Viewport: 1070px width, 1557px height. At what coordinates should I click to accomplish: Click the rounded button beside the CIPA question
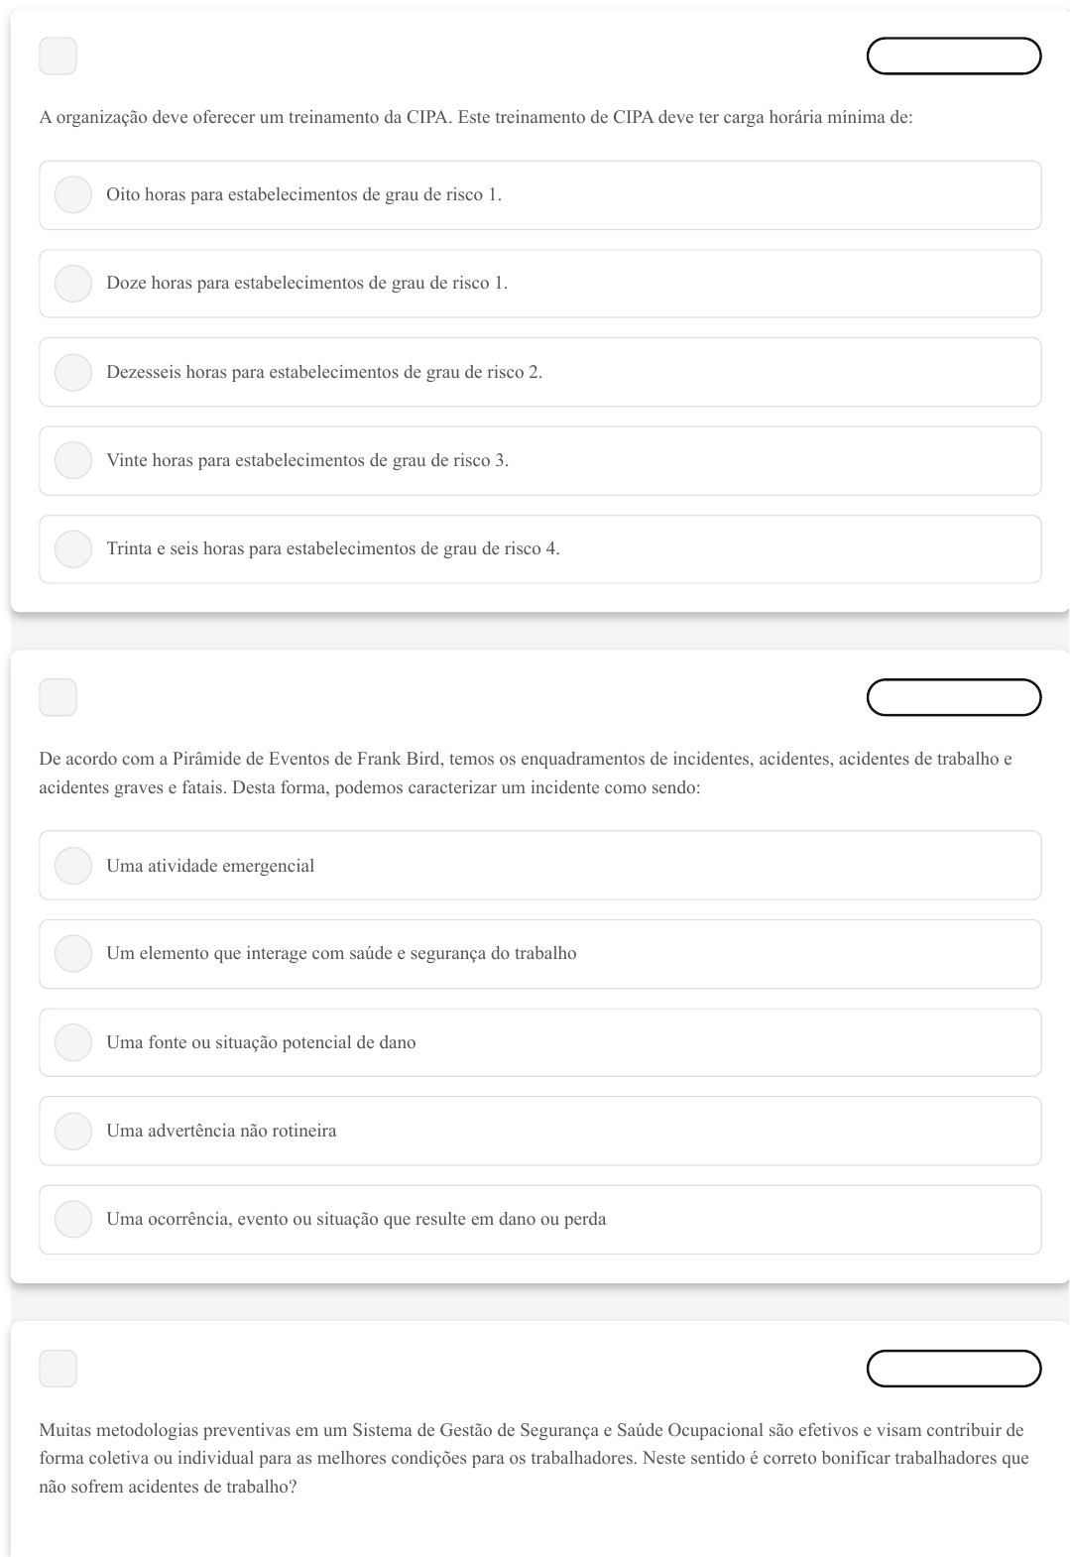(953, 57)
